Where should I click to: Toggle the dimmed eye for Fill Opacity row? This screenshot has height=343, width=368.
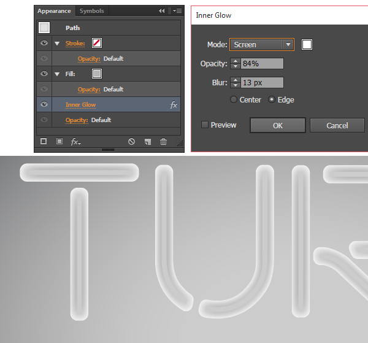(44, 89)
